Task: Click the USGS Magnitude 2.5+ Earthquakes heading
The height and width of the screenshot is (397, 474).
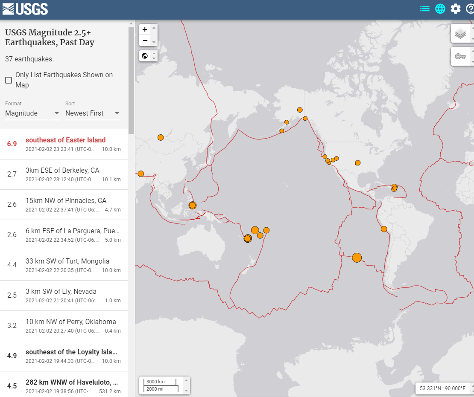Action: click(x=50, y=37)
